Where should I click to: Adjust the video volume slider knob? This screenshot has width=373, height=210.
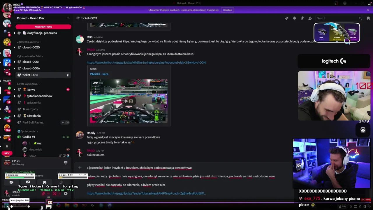tap(12, 206)
